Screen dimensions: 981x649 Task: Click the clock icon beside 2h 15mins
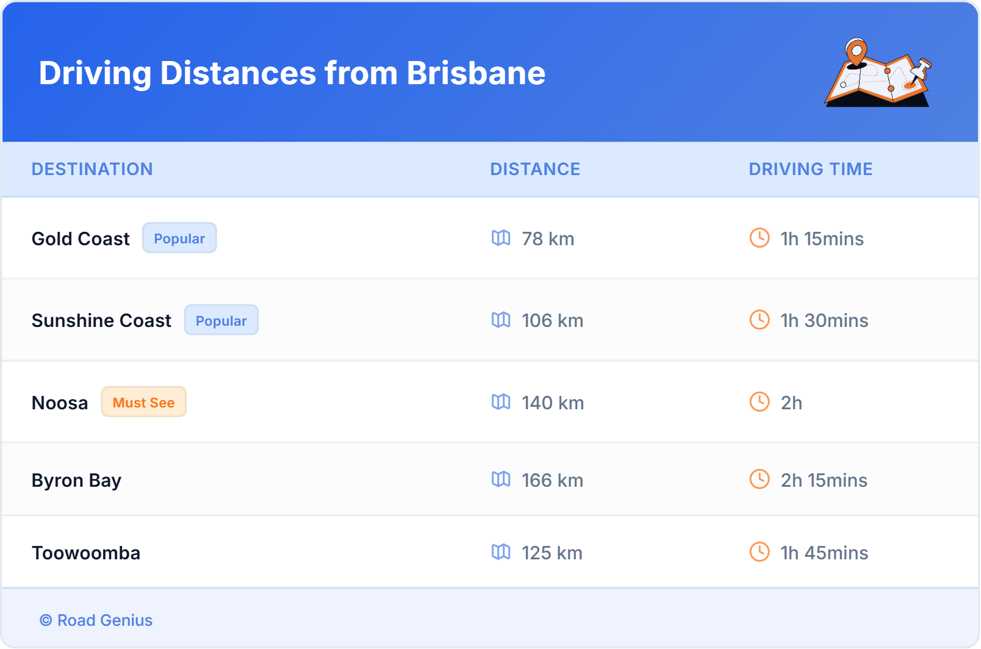click(759, 479)
